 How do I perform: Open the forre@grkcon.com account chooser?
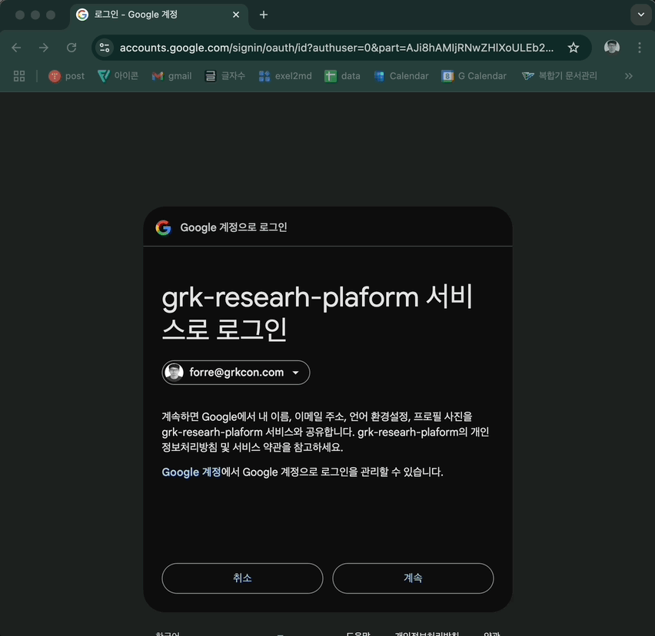coord(235,373)
